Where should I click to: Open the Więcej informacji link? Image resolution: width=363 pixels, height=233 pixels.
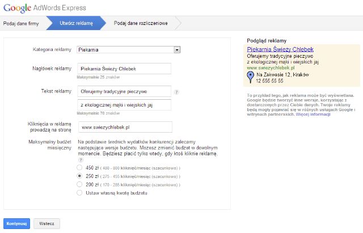click(313, 114)
